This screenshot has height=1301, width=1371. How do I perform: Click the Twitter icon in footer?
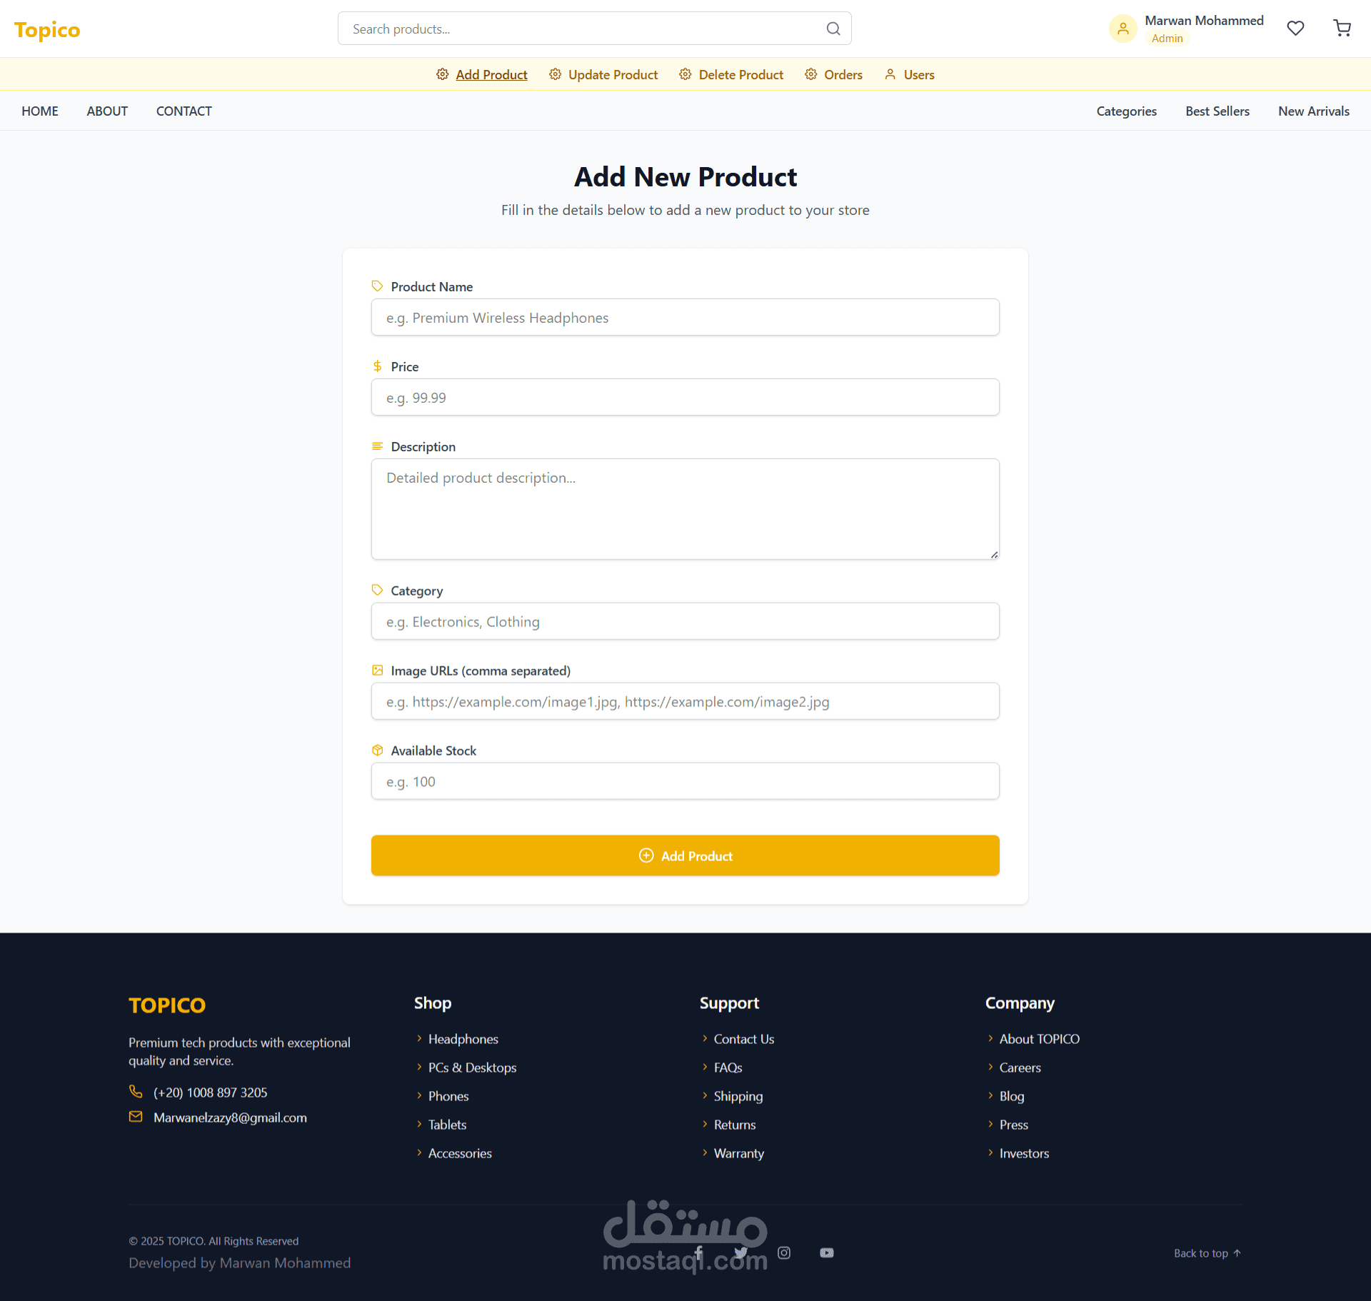pyautogui.click(x=741, y=1252)
